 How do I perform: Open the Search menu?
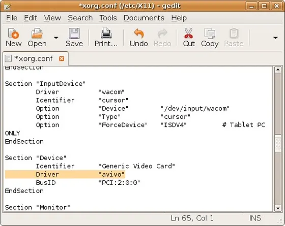click(x=80, y=18)
